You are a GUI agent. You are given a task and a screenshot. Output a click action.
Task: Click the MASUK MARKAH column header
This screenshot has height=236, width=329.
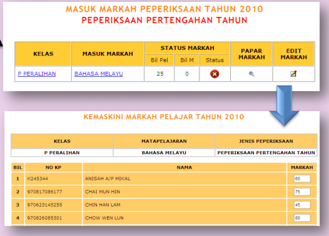click(108, 54)
